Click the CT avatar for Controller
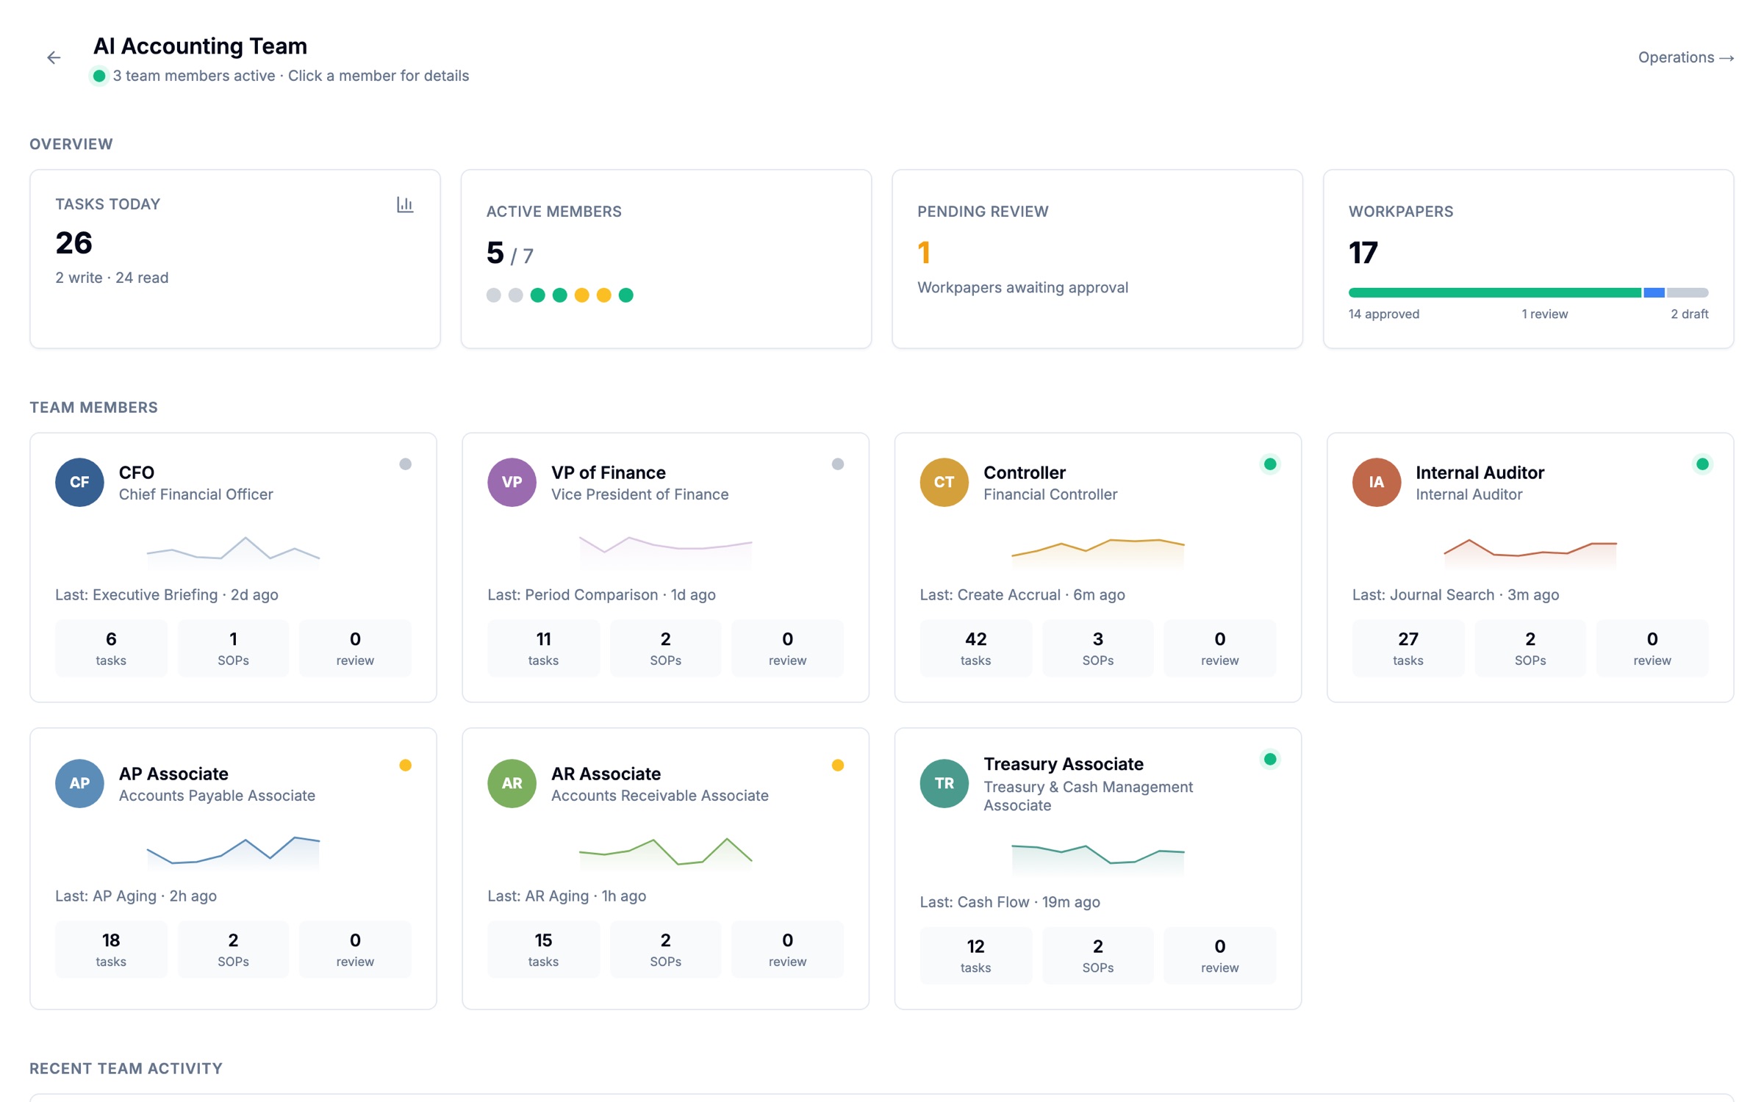Screen dimensions: 1764x1102 tap(944, 482)
